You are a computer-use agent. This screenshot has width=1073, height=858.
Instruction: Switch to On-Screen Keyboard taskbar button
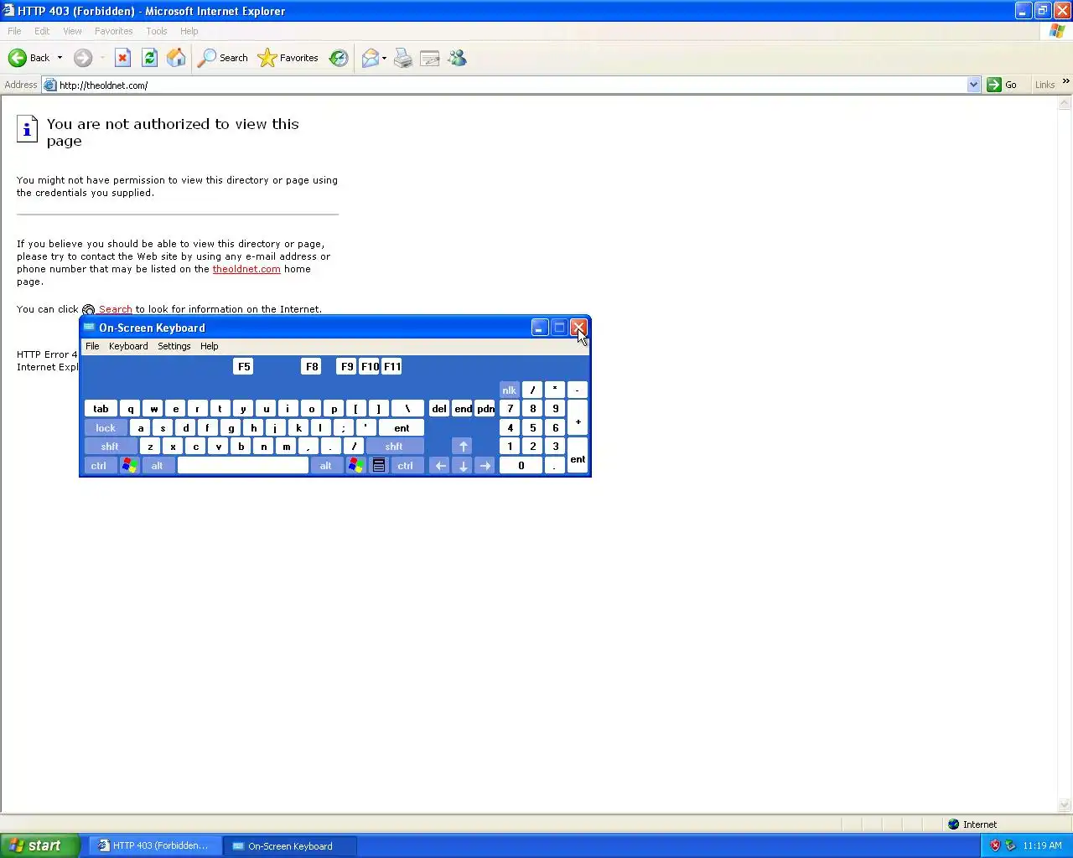[x=290, y=845]
